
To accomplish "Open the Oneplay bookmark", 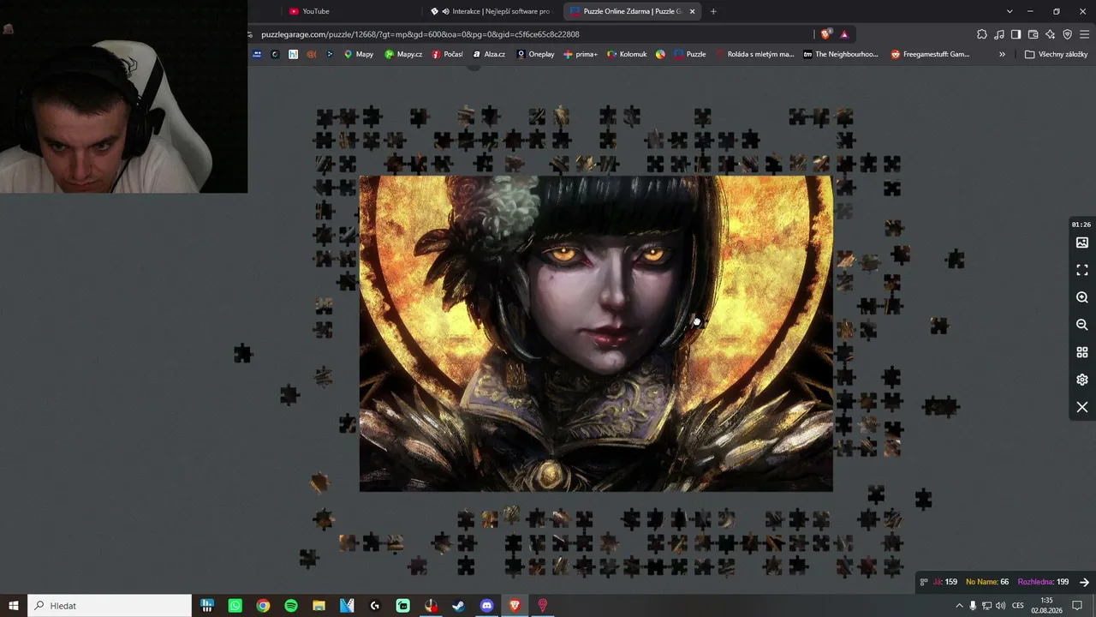I will pyautogui.click(x=535, y=54).
